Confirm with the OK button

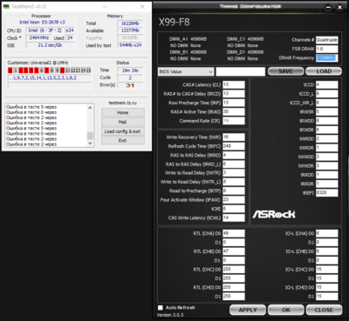click(286, 310)
